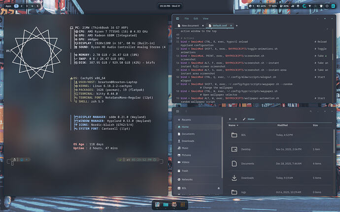
Task: Open the Apps launcher in the top bar
Action: coord(8,6)
